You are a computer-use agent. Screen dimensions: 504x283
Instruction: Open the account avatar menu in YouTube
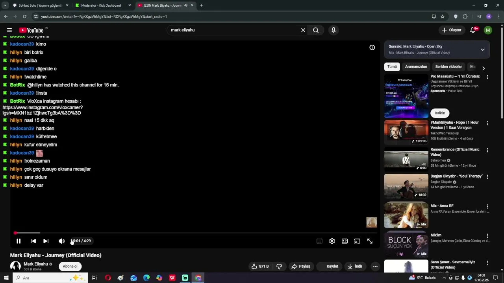488,30
